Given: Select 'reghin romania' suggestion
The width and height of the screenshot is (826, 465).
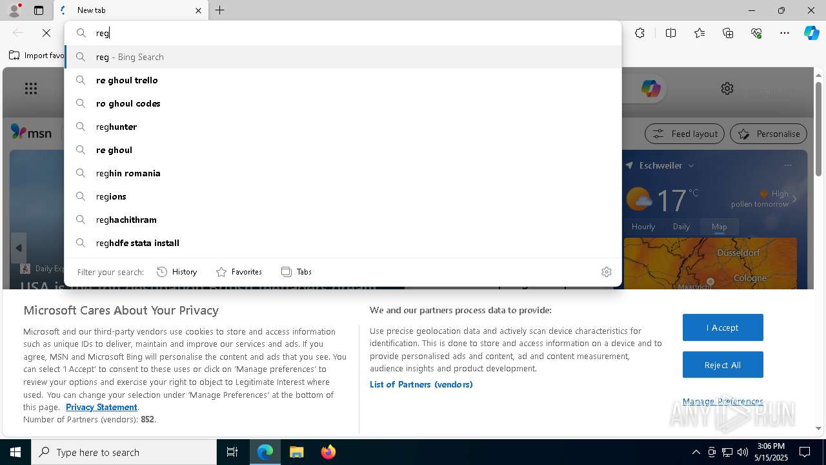Looking at the screenshot, I should click(343, 173).
